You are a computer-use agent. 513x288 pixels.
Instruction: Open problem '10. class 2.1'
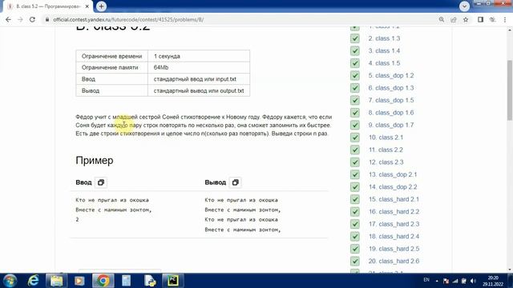click(386, 138)
